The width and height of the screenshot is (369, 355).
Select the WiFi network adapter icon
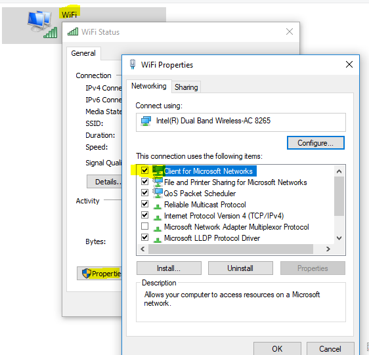(x=42, y=24)
